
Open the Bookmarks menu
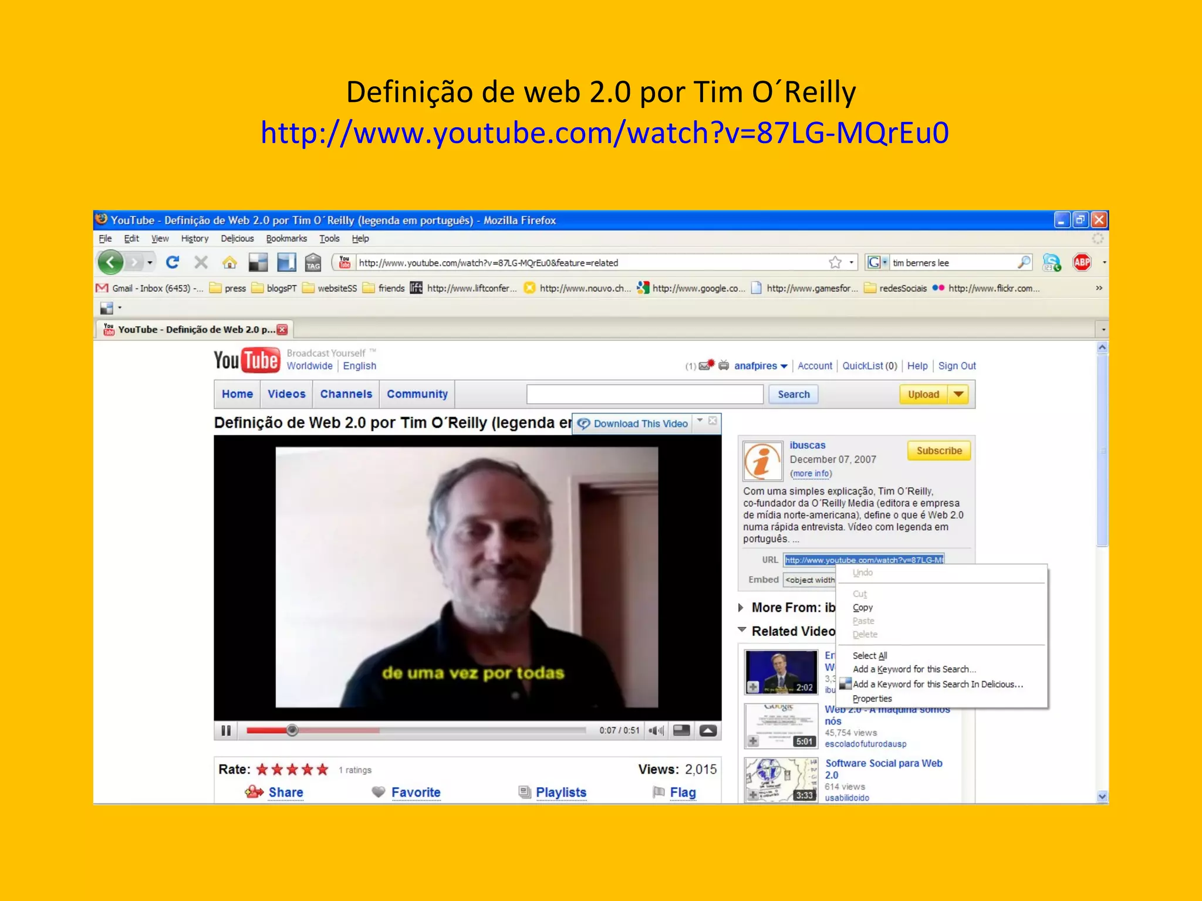(x=286, y=238)
